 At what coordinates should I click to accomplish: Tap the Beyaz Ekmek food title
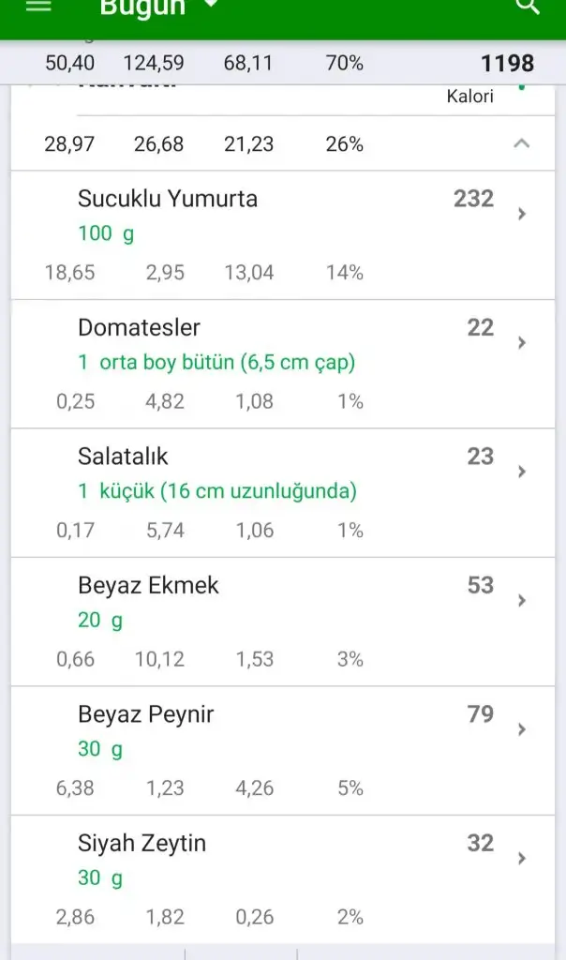(148, 586)
